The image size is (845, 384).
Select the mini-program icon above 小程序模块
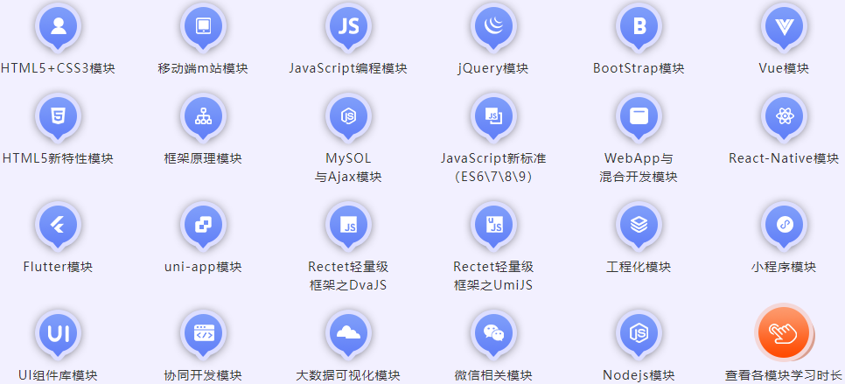point(784,225)
